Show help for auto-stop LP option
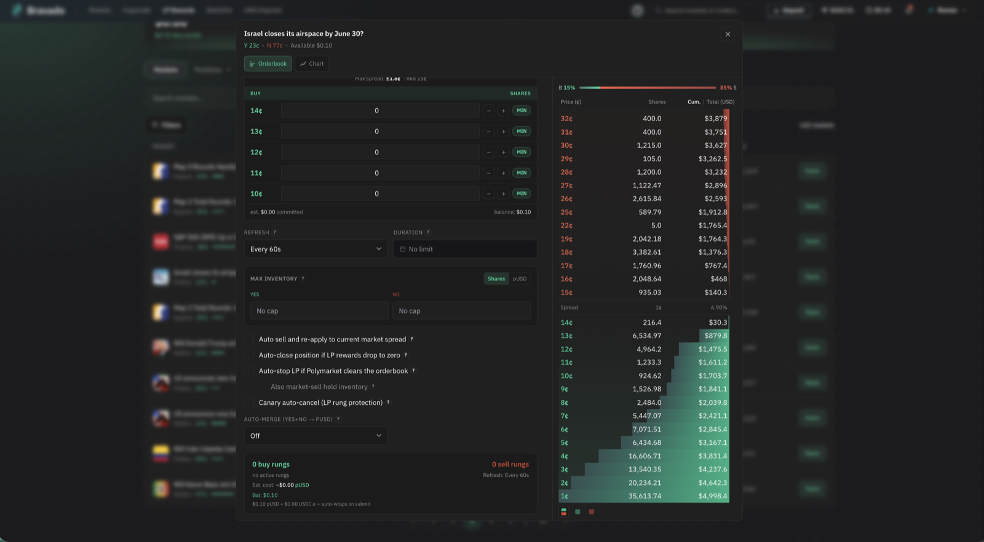Screen dimensions: 984x542 pos(413,371)
